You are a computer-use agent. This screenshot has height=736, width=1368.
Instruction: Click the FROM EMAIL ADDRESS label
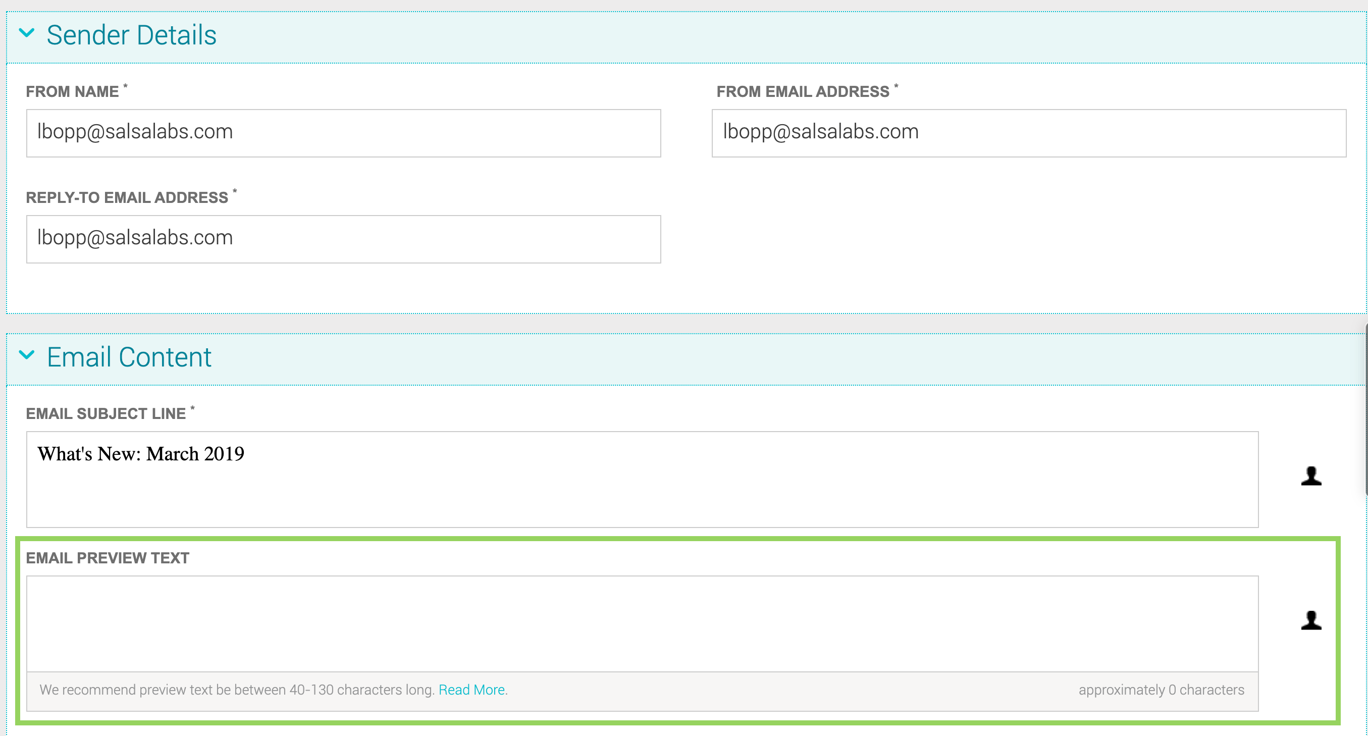(803, 91)
